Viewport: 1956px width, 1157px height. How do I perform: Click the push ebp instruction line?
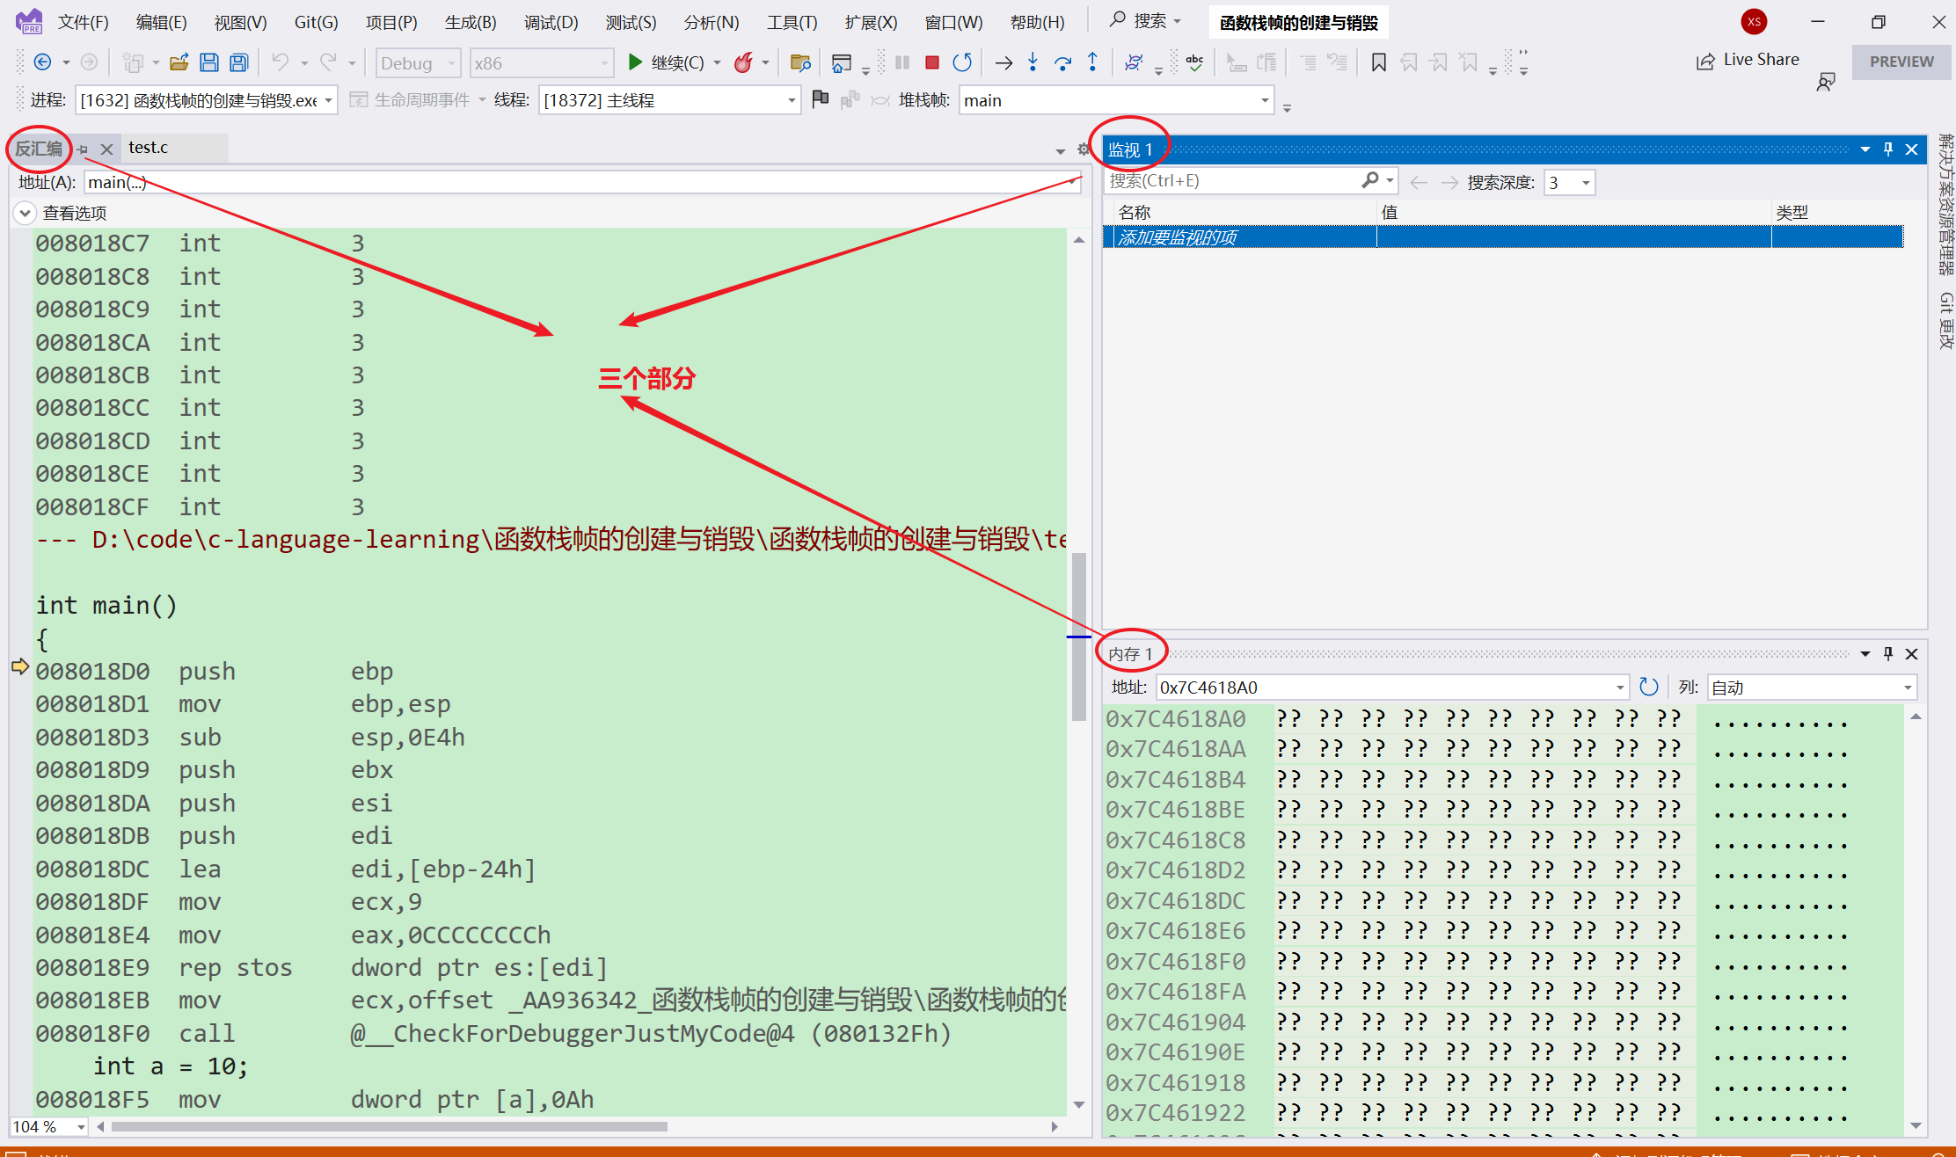(x=215, y=671)
